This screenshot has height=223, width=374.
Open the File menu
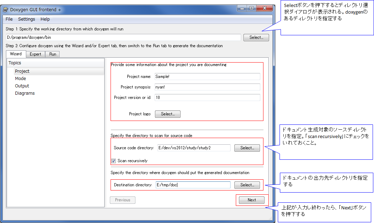[9, 19]
